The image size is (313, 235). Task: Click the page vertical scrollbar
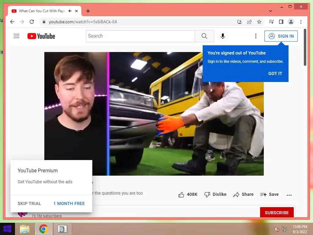[305, 47]
